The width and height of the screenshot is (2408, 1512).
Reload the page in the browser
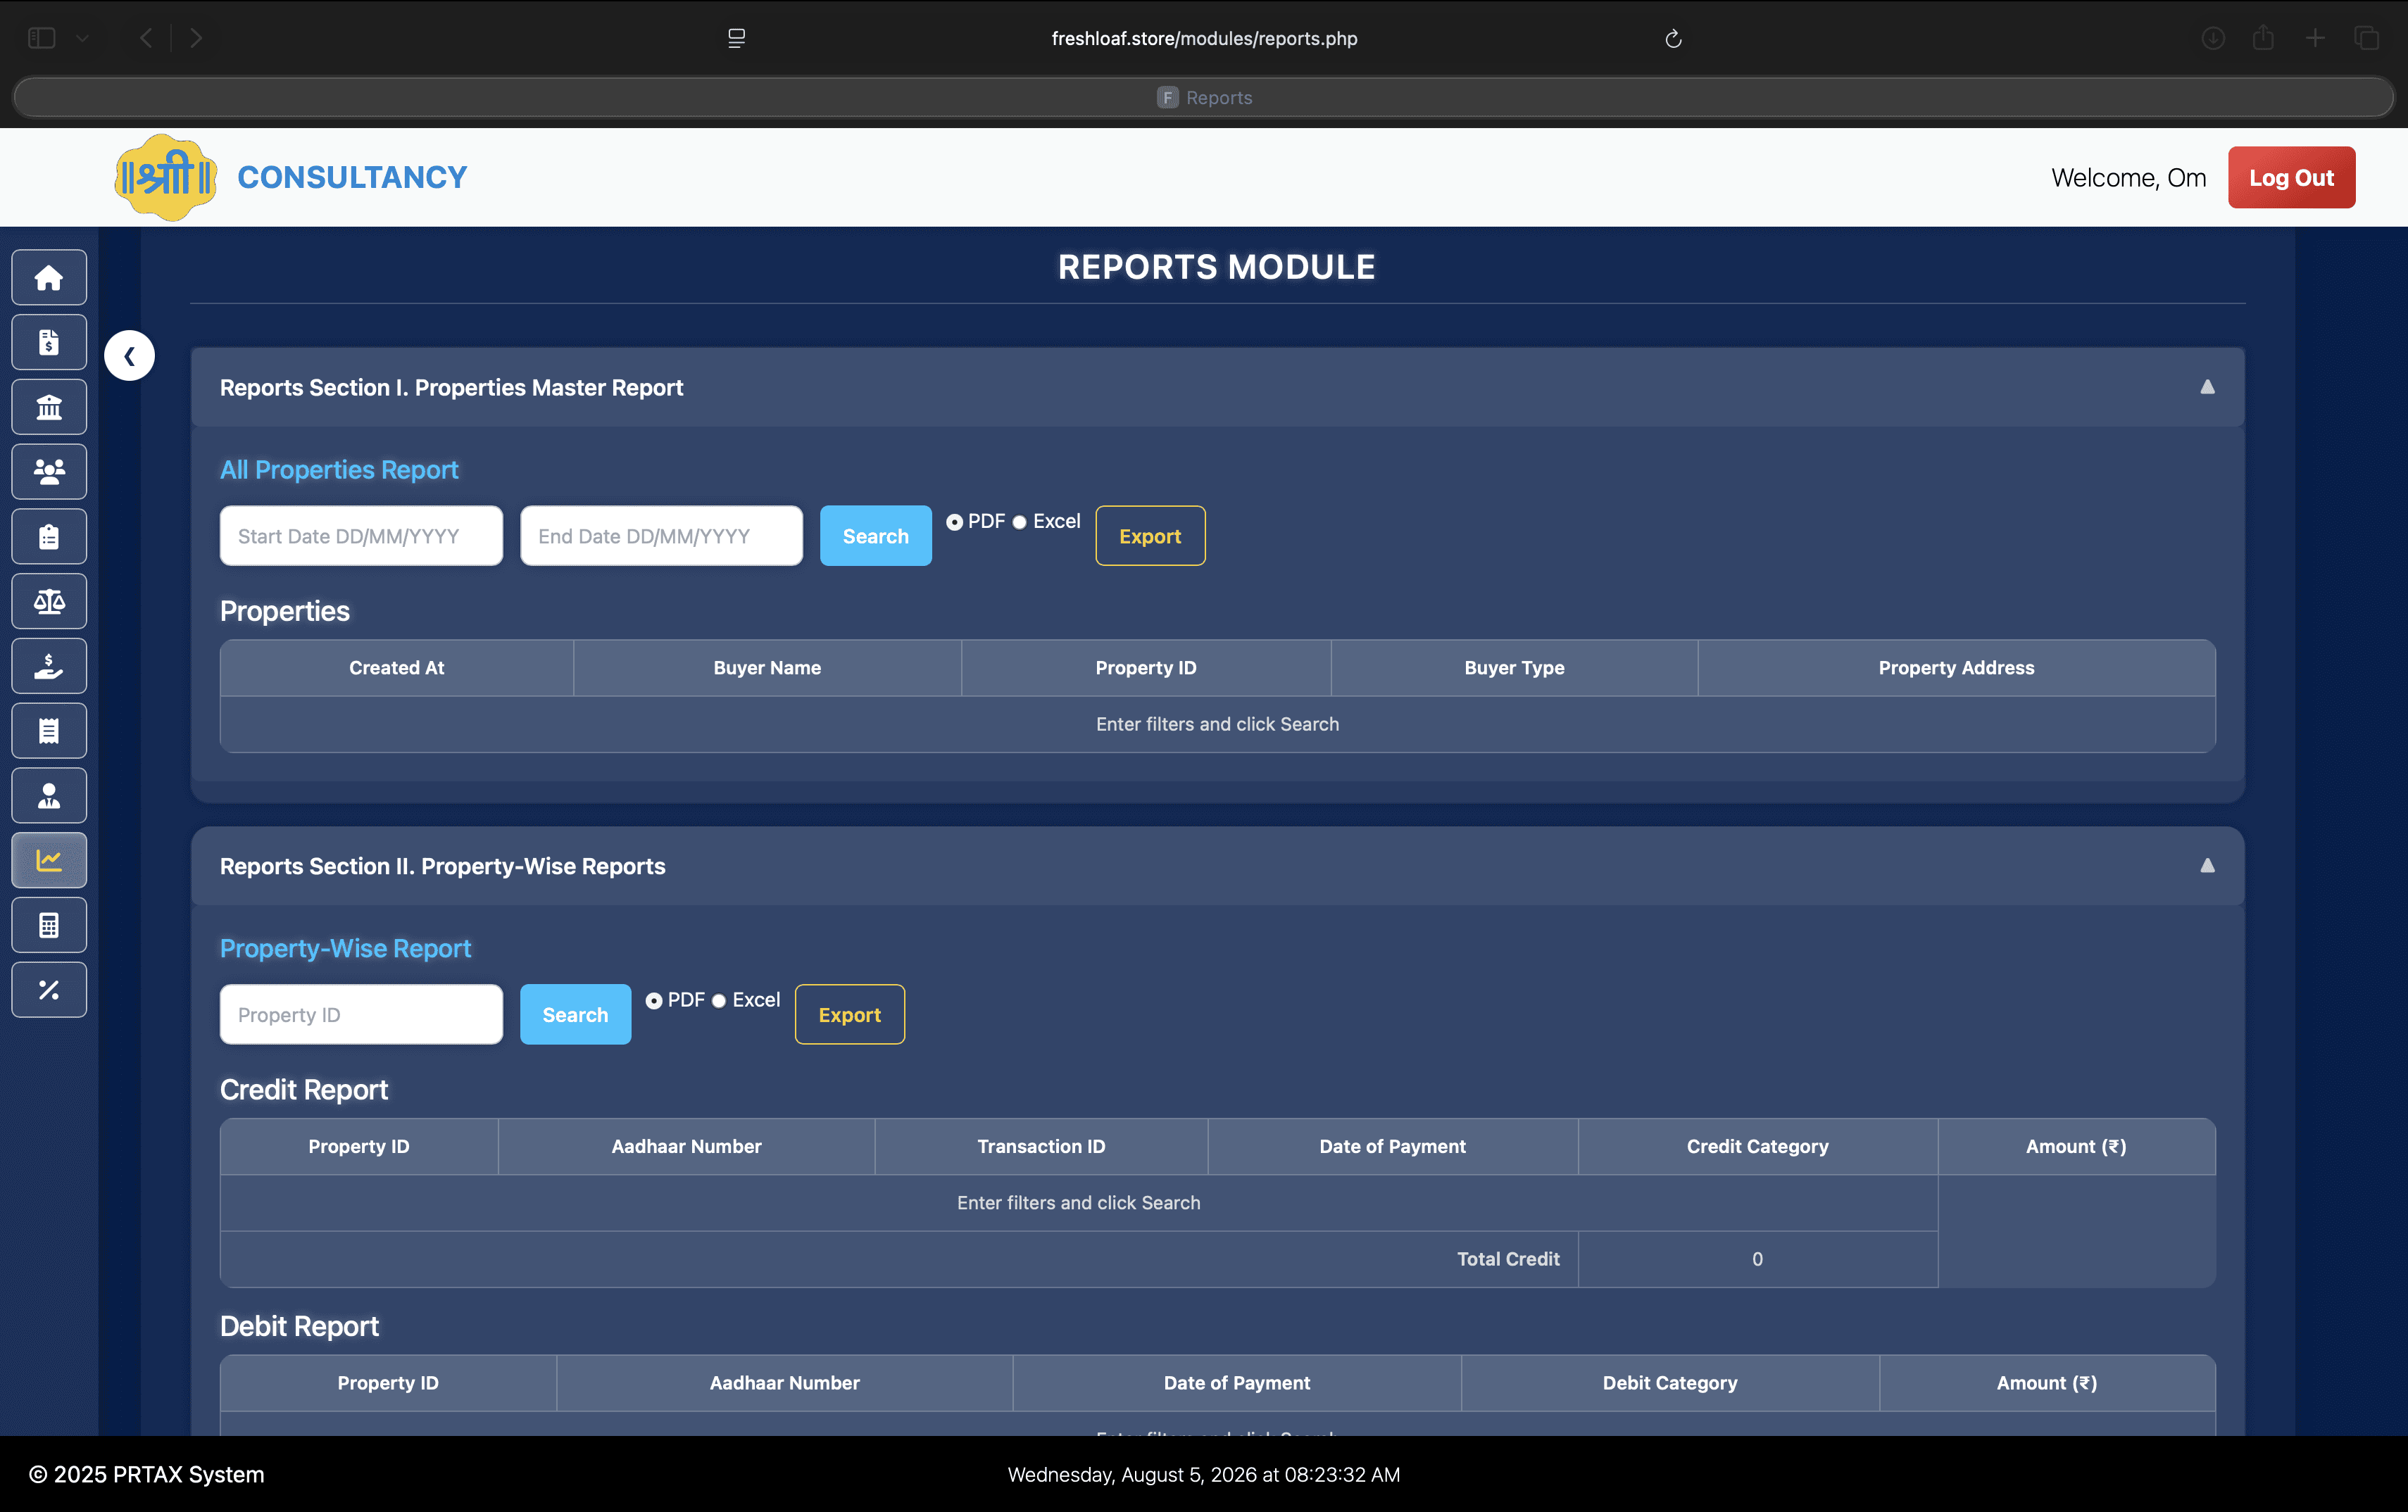click(x=1673, y=38)
